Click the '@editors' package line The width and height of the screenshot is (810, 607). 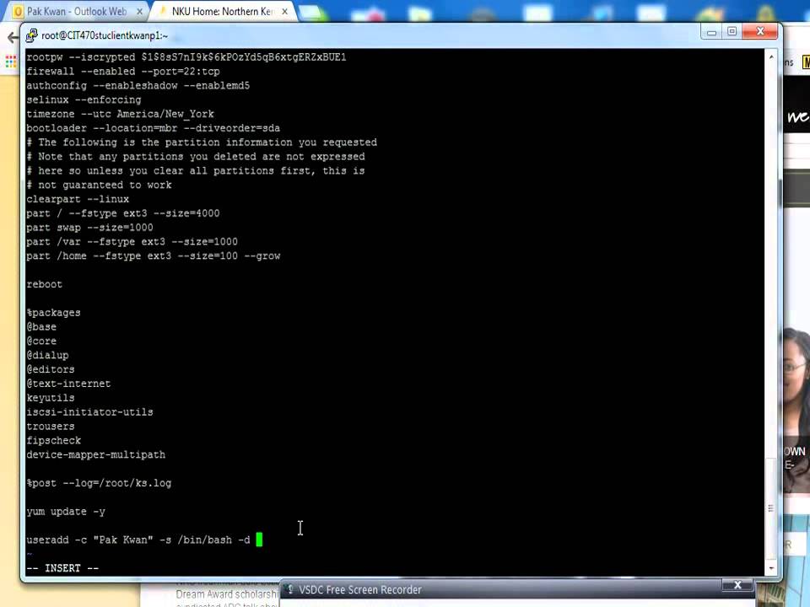click(x=51, y=369)
